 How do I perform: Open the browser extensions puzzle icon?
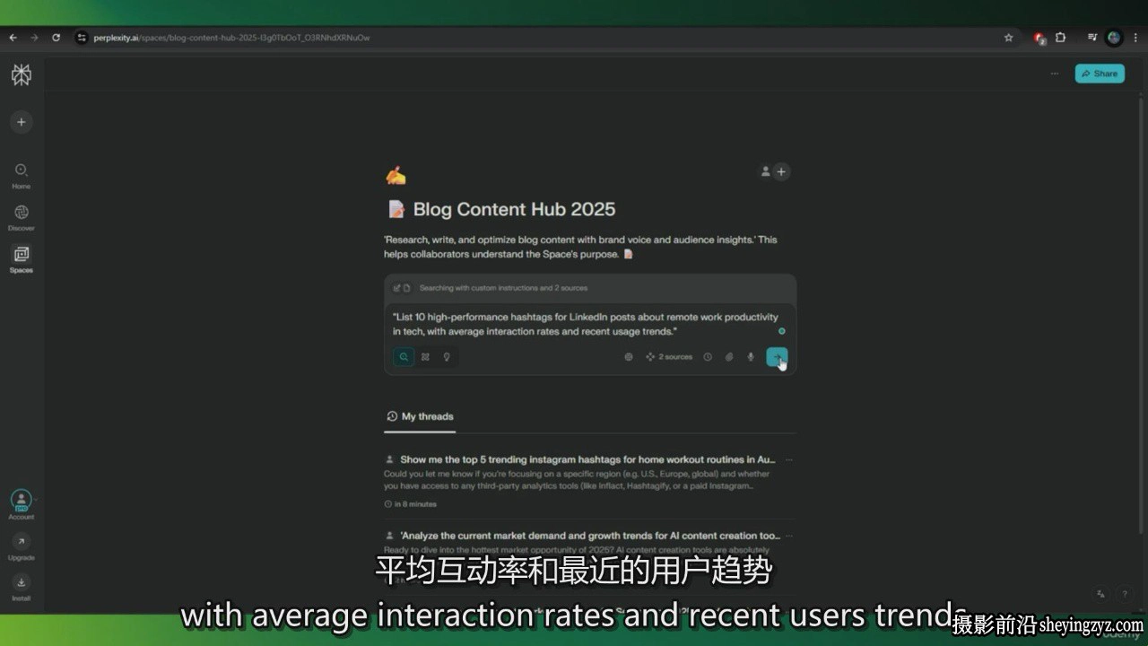(x=1060, y=38)
